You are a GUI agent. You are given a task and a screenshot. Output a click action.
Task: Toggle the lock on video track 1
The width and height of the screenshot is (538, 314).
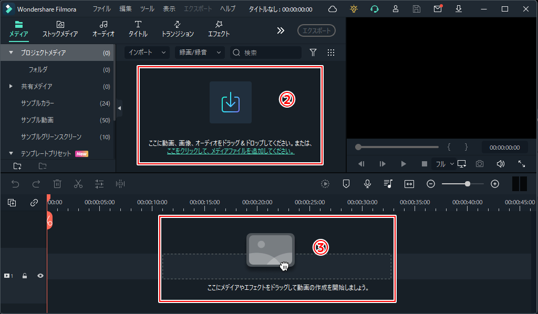pyautogui.click(x=25, y=276)
